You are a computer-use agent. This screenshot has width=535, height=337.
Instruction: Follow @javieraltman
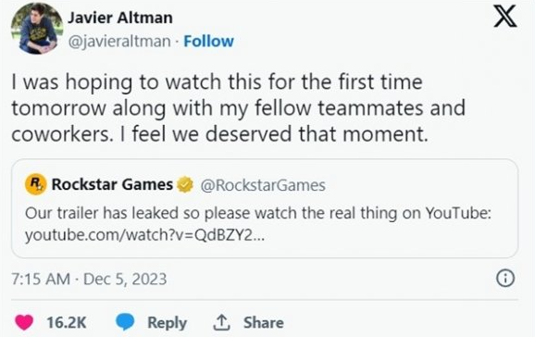tap(208, 42)
